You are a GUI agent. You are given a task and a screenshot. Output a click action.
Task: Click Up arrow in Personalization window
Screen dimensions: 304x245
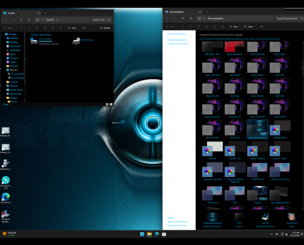click(183, 18)
